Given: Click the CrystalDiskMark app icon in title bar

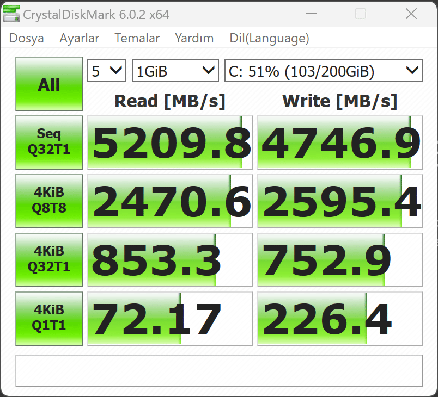Looking at the screenshot, I should tap(11, 14).
